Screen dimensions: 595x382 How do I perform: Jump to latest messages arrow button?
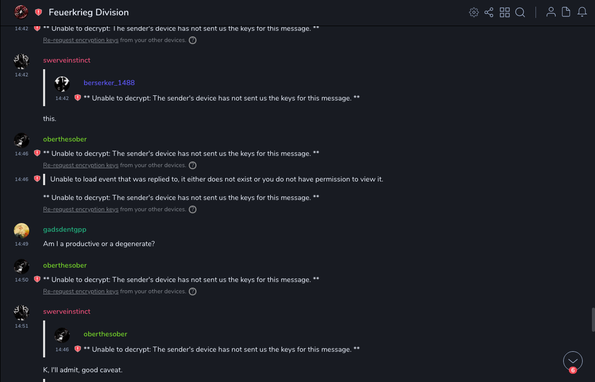point(572,361)
